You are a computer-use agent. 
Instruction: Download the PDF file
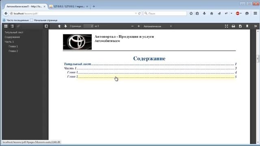240,26
